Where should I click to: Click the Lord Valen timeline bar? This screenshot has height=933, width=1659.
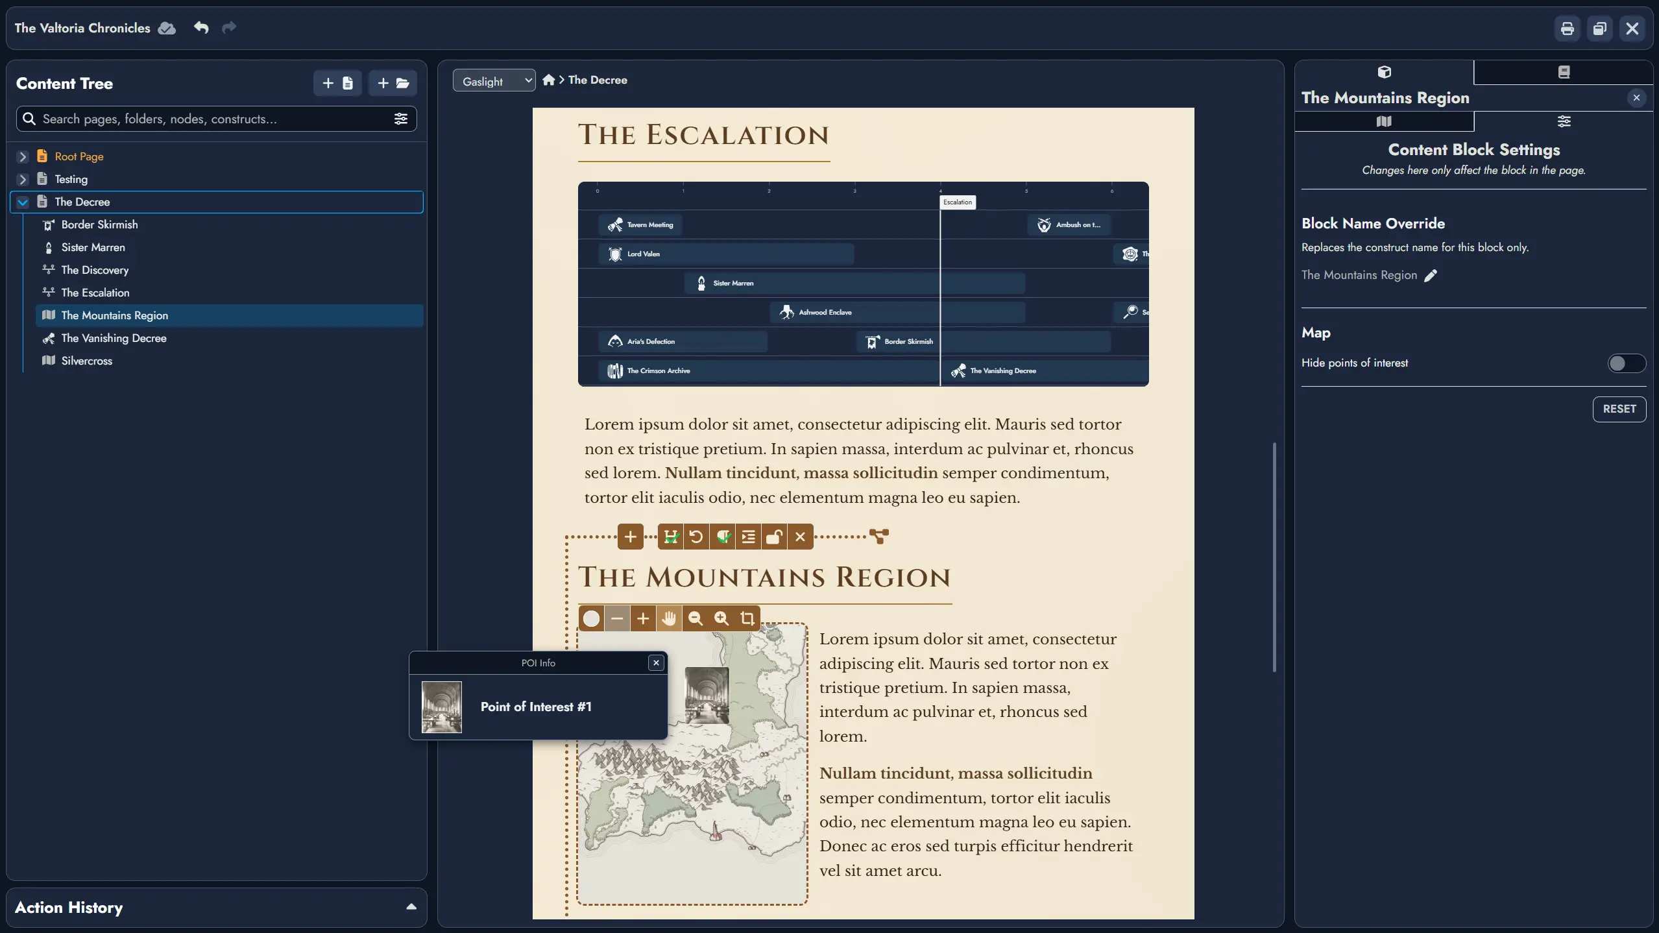pos(726,254)
